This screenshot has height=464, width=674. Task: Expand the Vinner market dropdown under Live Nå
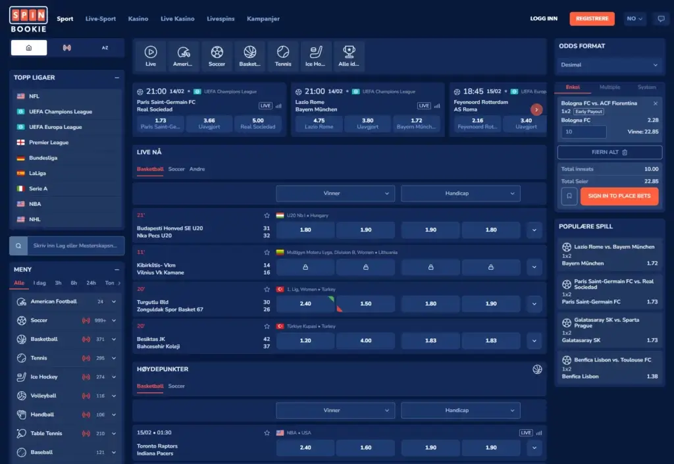(335, 193)
